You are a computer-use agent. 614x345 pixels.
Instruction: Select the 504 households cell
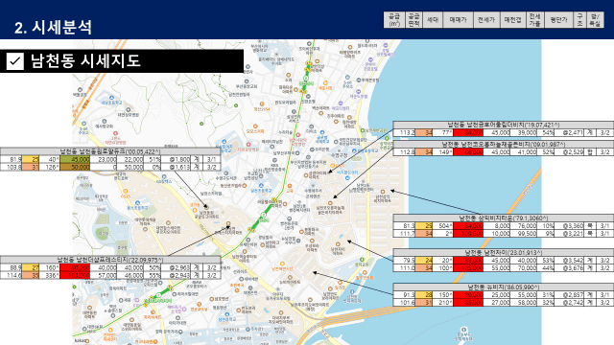443,226
